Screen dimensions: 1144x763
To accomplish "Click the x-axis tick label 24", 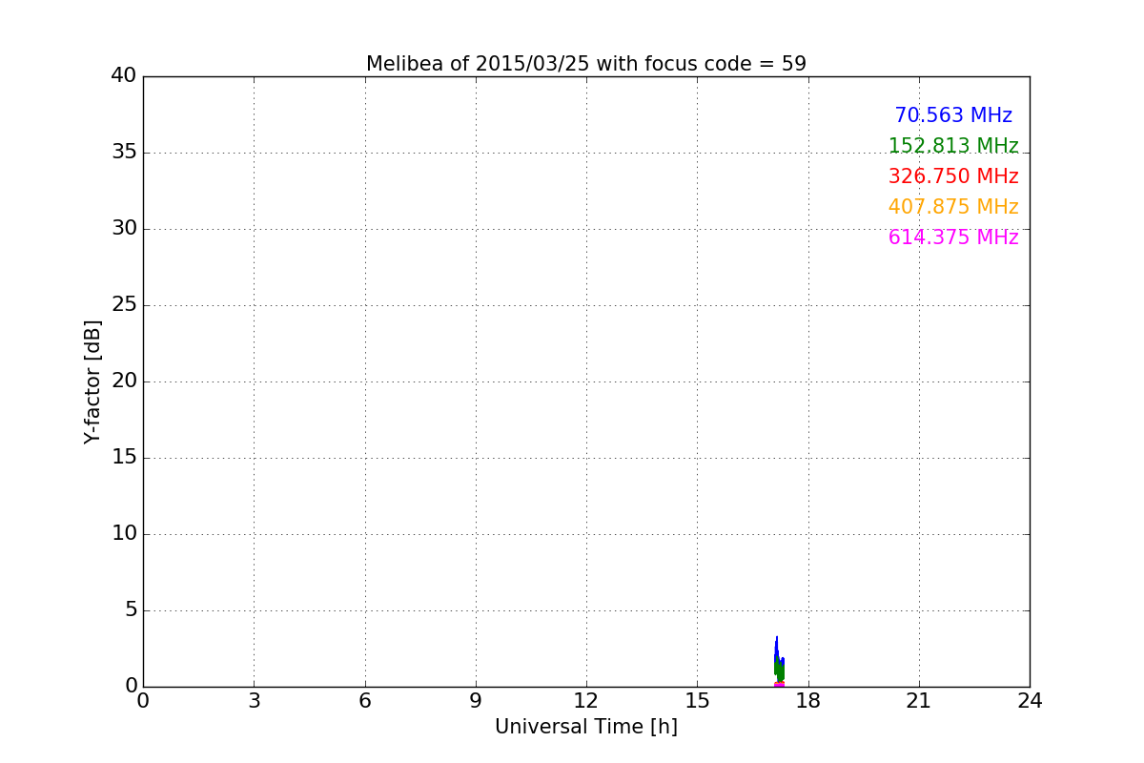I will [x=1030, y=701].
